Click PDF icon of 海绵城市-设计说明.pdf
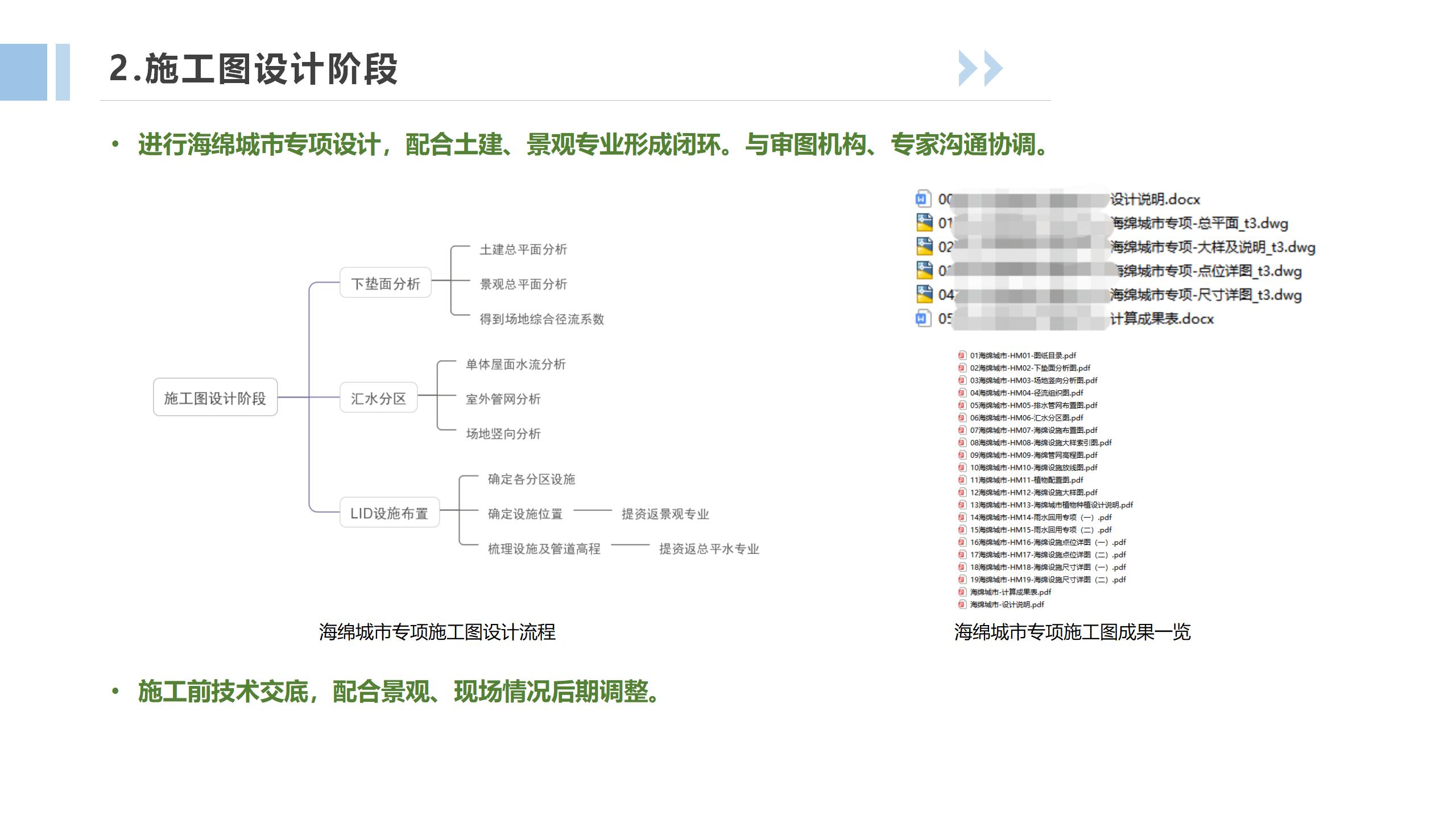 (962, 605)
